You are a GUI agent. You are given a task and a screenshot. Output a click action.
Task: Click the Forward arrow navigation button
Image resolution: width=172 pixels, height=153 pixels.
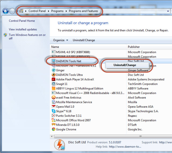point(12,11)
